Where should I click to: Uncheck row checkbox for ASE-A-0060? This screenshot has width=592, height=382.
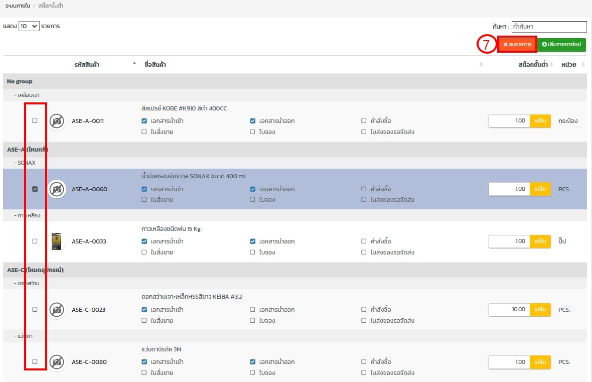coord(35,189)
